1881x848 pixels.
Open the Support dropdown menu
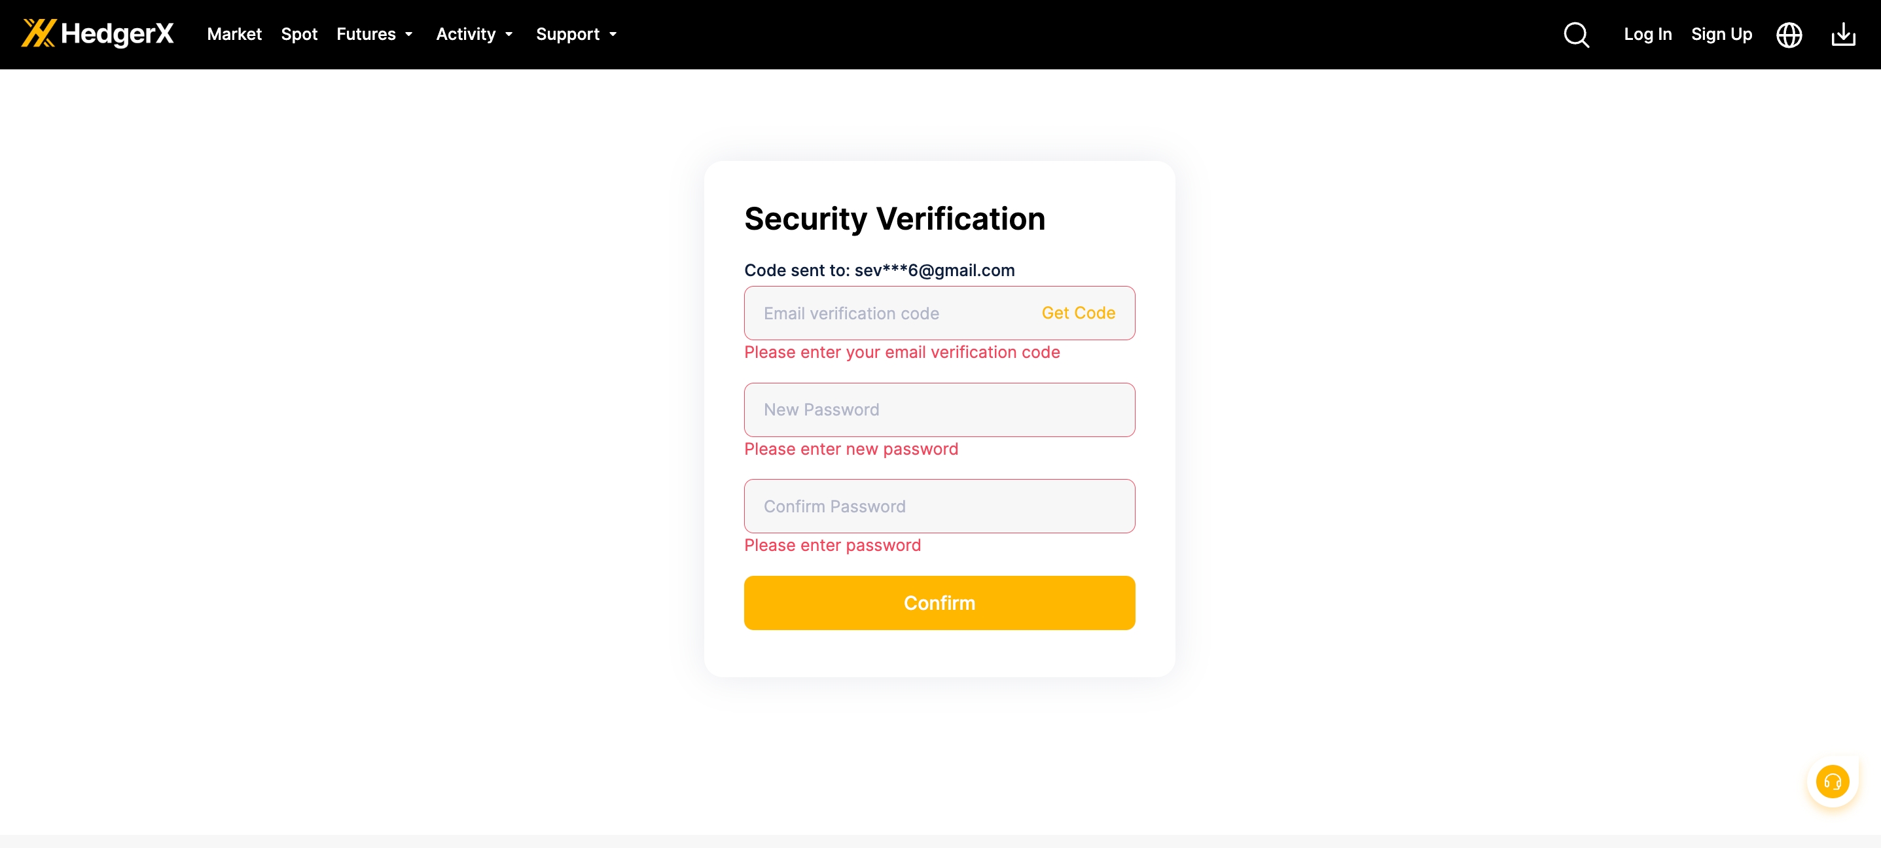(x=576, y=34)
